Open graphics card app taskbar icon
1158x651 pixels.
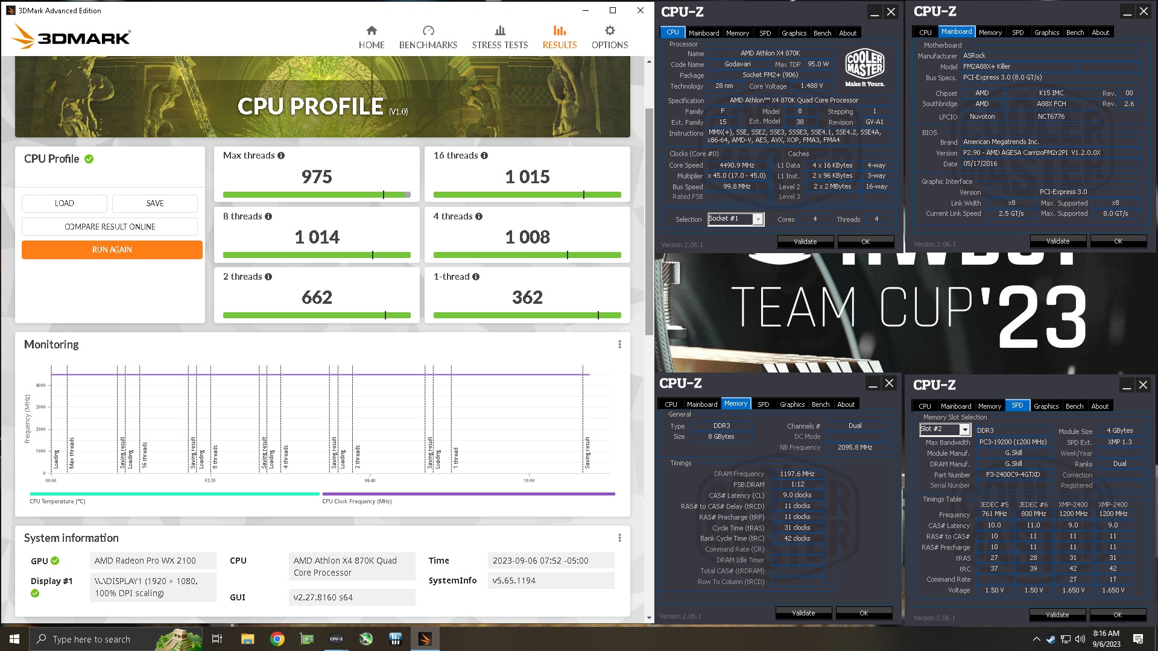(306, 639)
